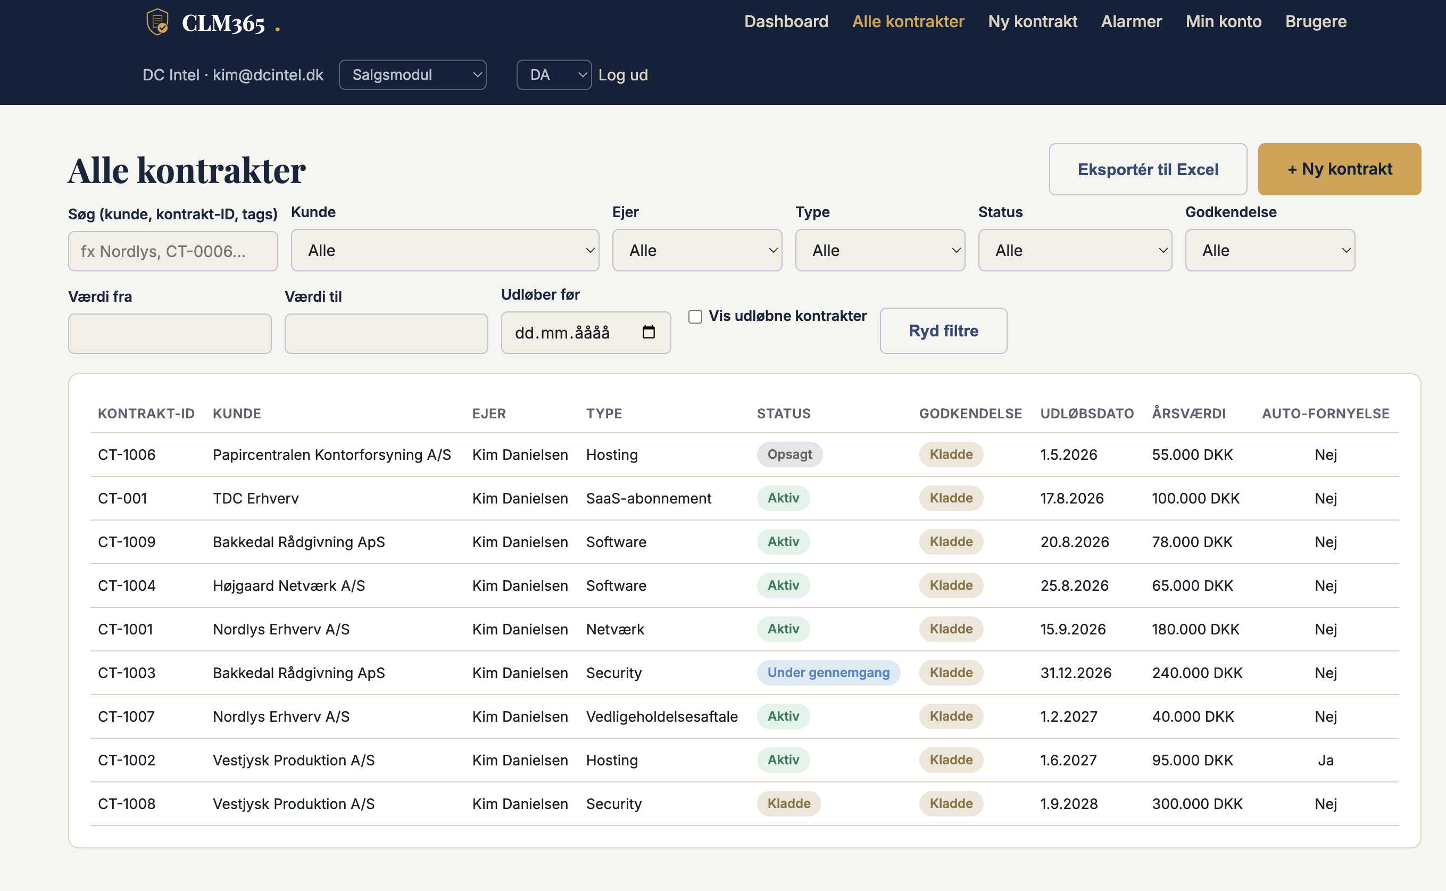Open Alle kontrakter navigation item
Screen dimensions: 1446x891
coord(908,22)
